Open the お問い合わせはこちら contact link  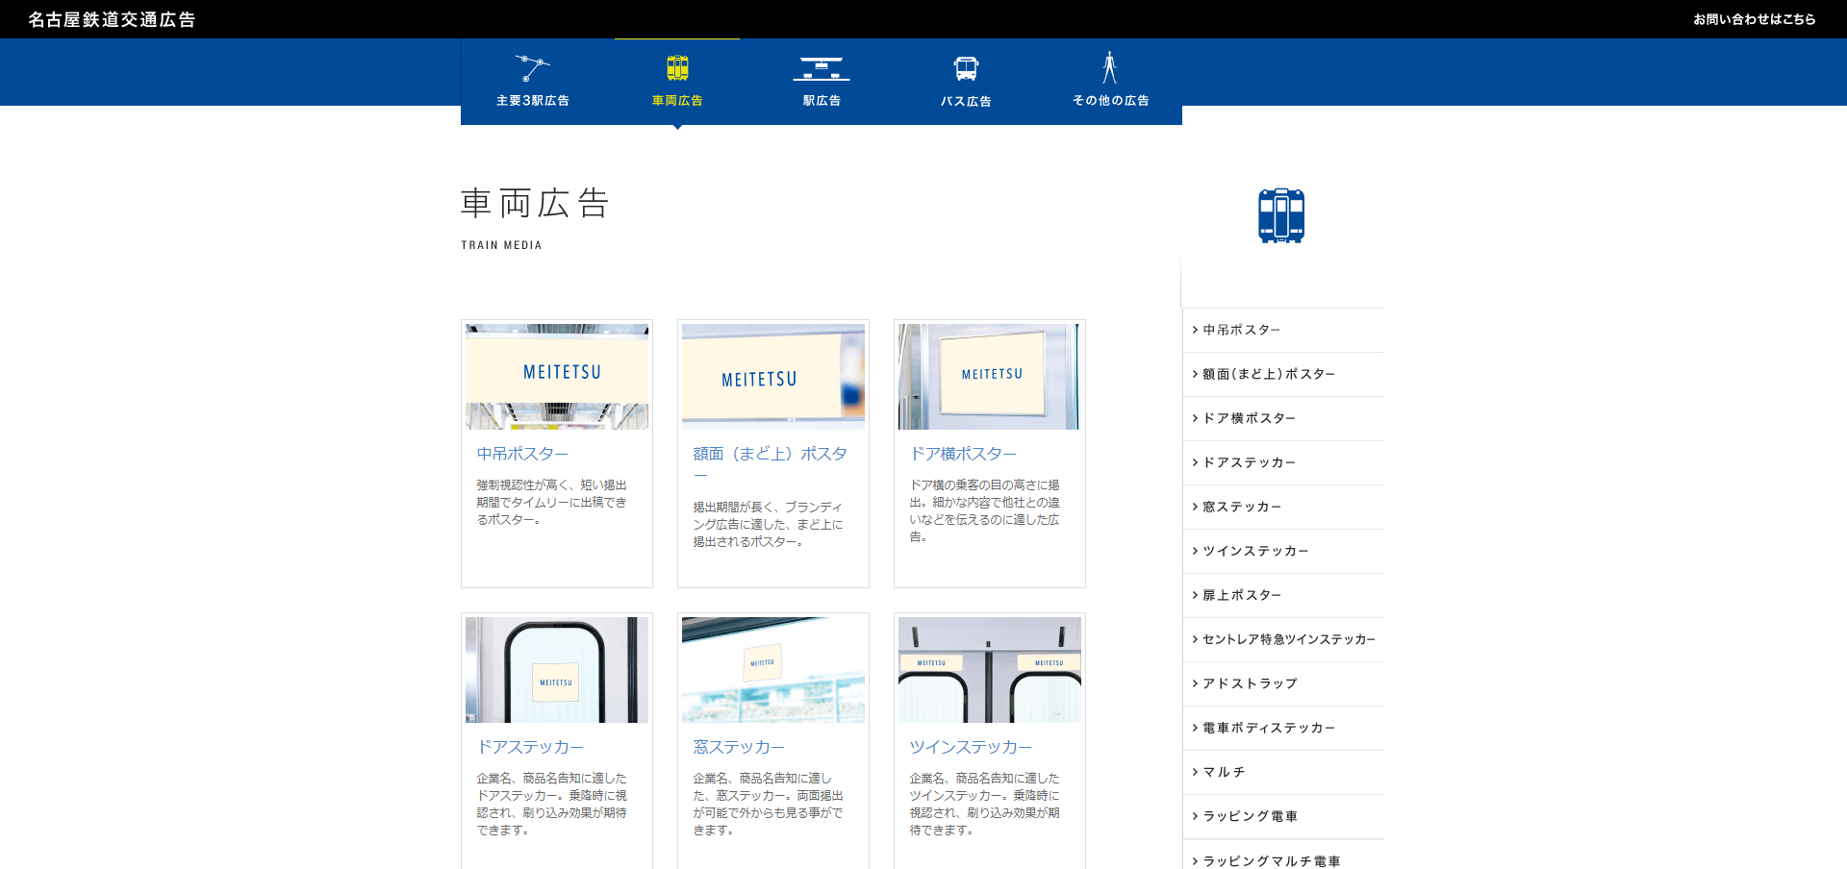[1754, 19]
